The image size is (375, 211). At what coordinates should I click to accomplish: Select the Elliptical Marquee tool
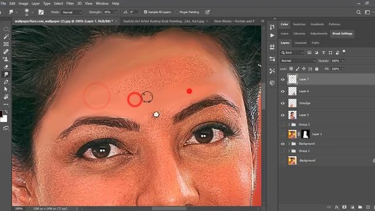pos(6,29)
